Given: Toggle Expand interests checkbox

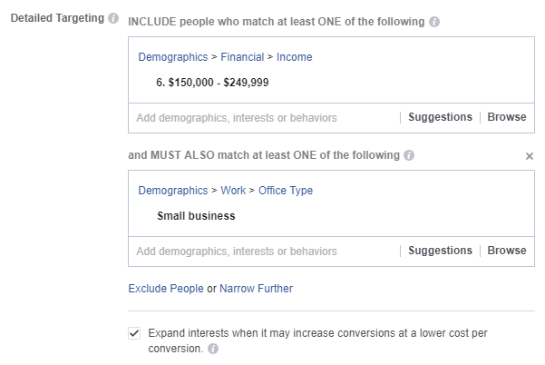Looking at the screenshot, I should click(x=135, y=332).
